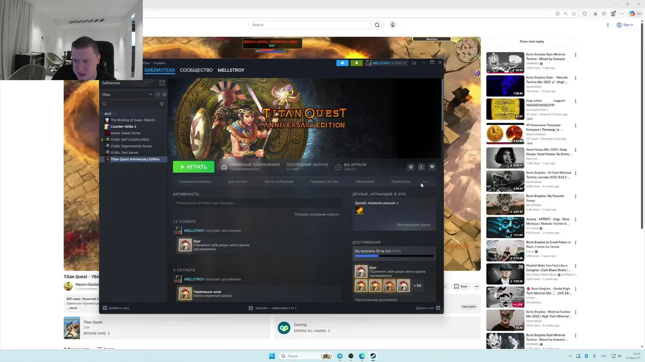Collapse the ВСЕ games group
The height and width of the screenshot is (362, 645).
tap(108, 114)
